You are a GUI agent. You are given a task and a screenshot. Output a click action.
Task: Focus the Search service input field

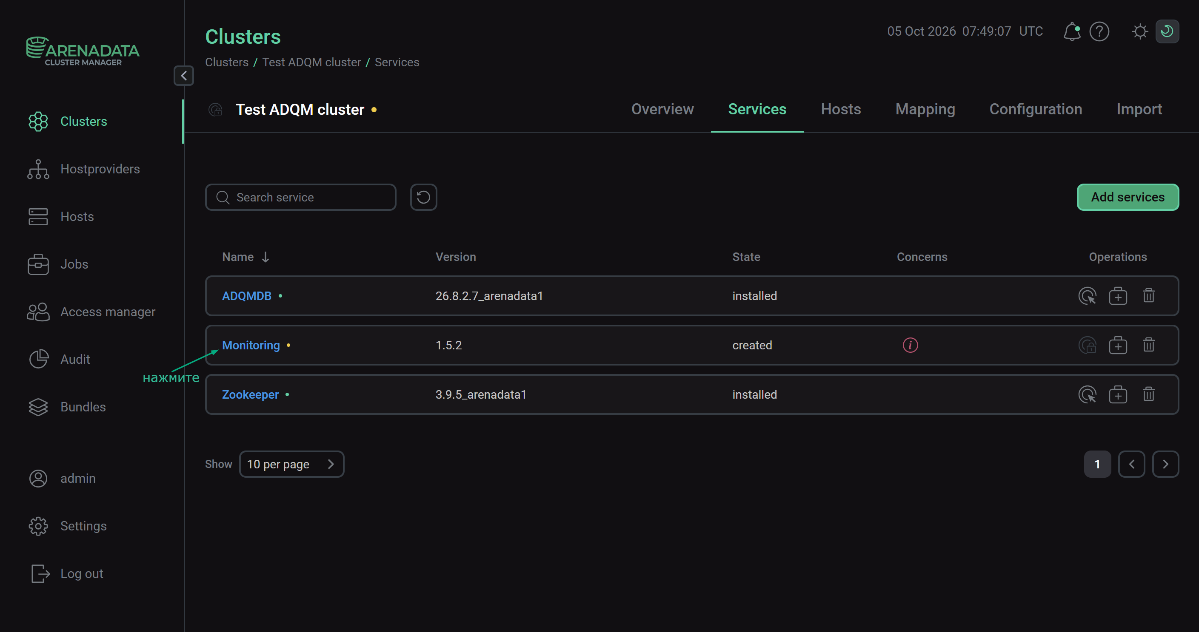click(x=301, y=197)
